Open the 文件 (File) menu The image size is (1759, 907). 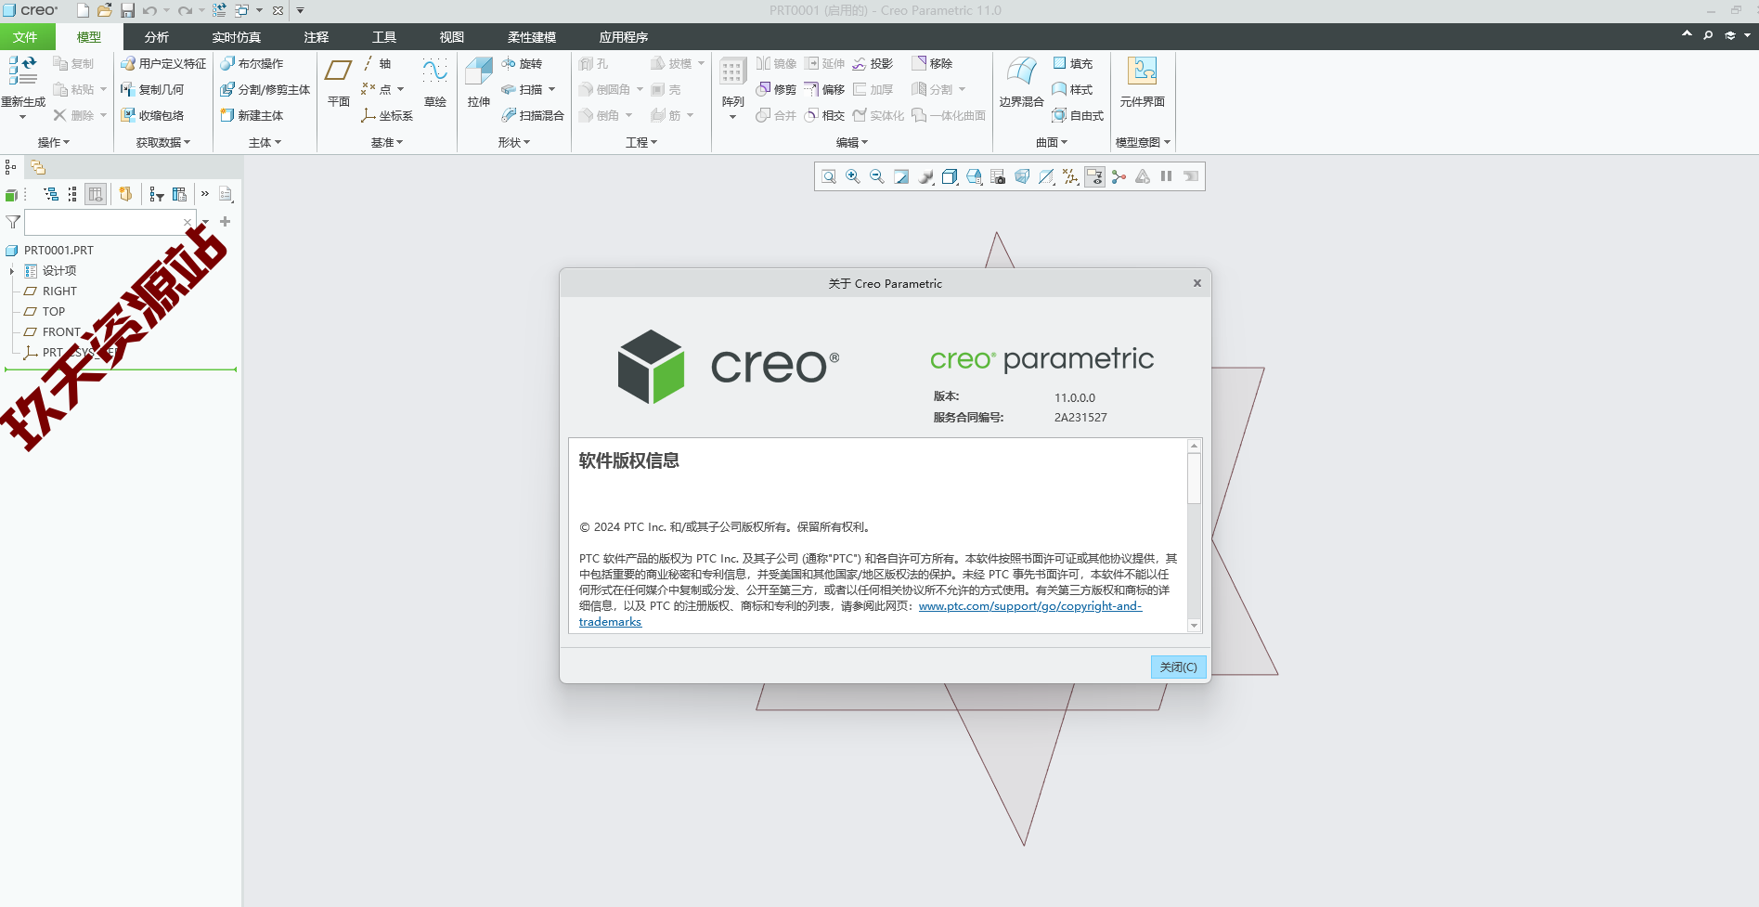26,37
